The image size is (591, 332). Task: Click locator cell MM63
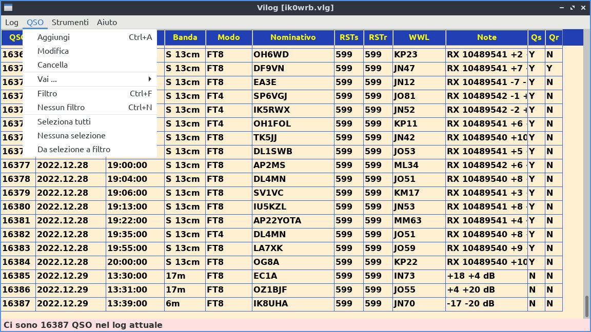coord(419,221)
